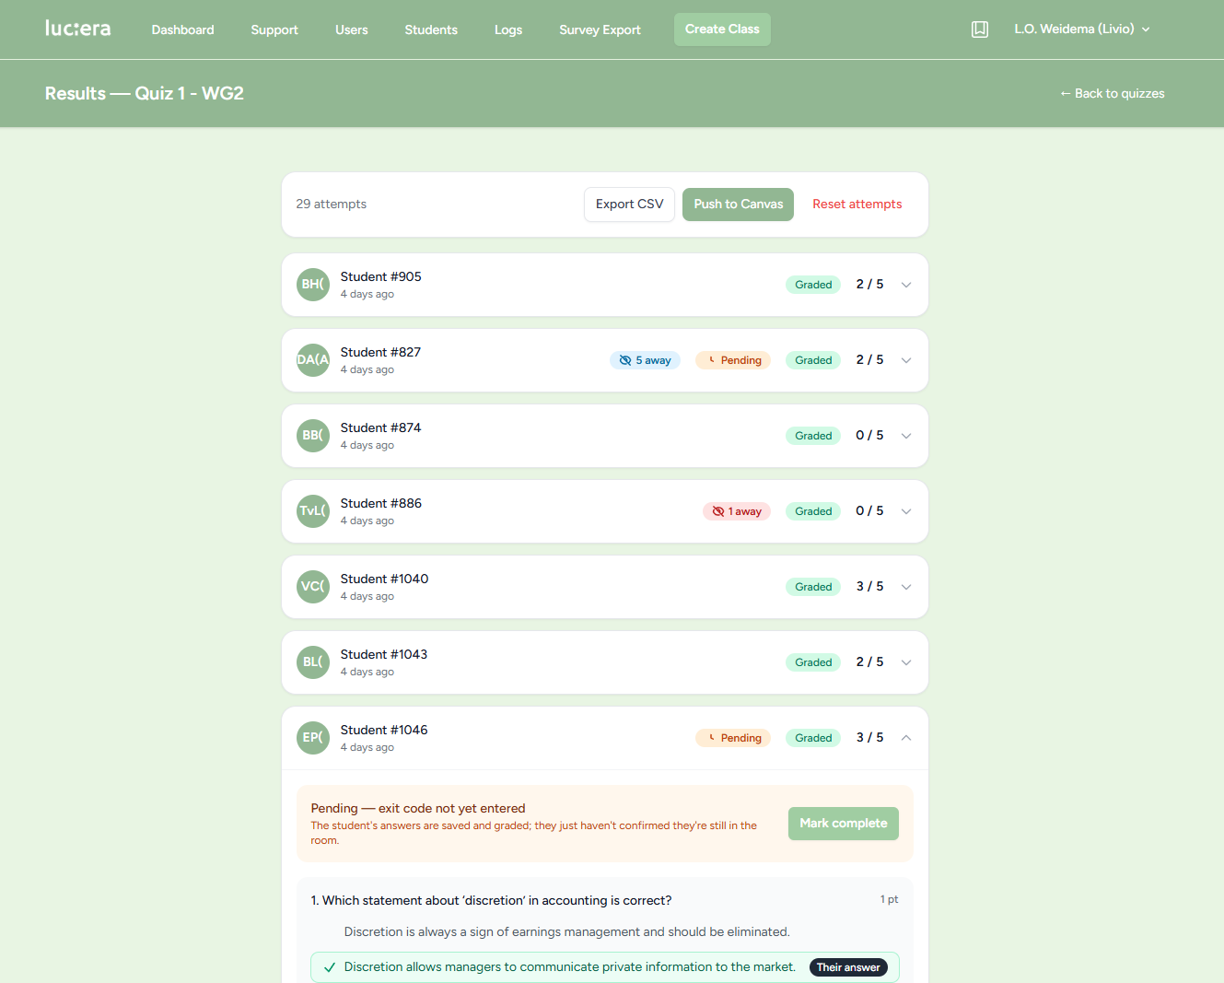The width and height of the screenshot is (1224, 983).
Task: Click the '29 attempts' label
Action: [x=332, y=205]
